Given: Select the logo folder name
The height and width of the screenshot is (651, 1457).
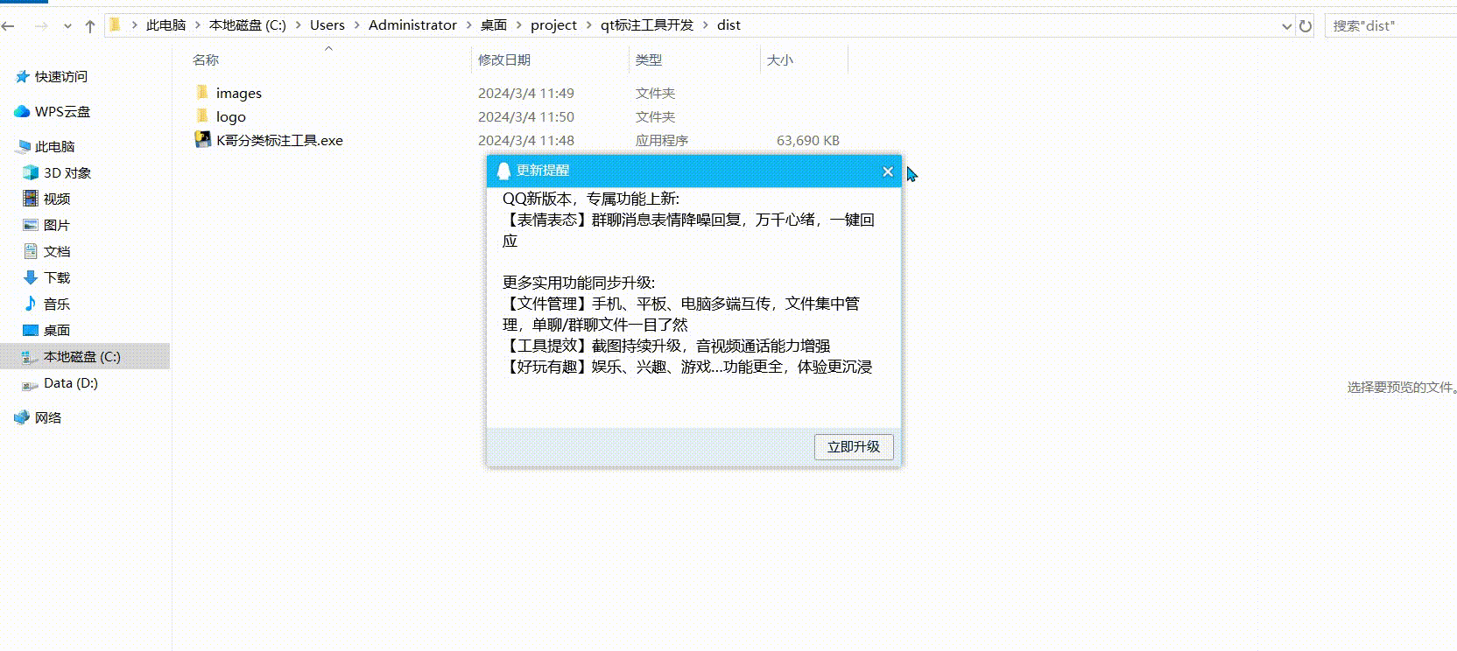Looking at the screenshot, I should coord(231,116).
